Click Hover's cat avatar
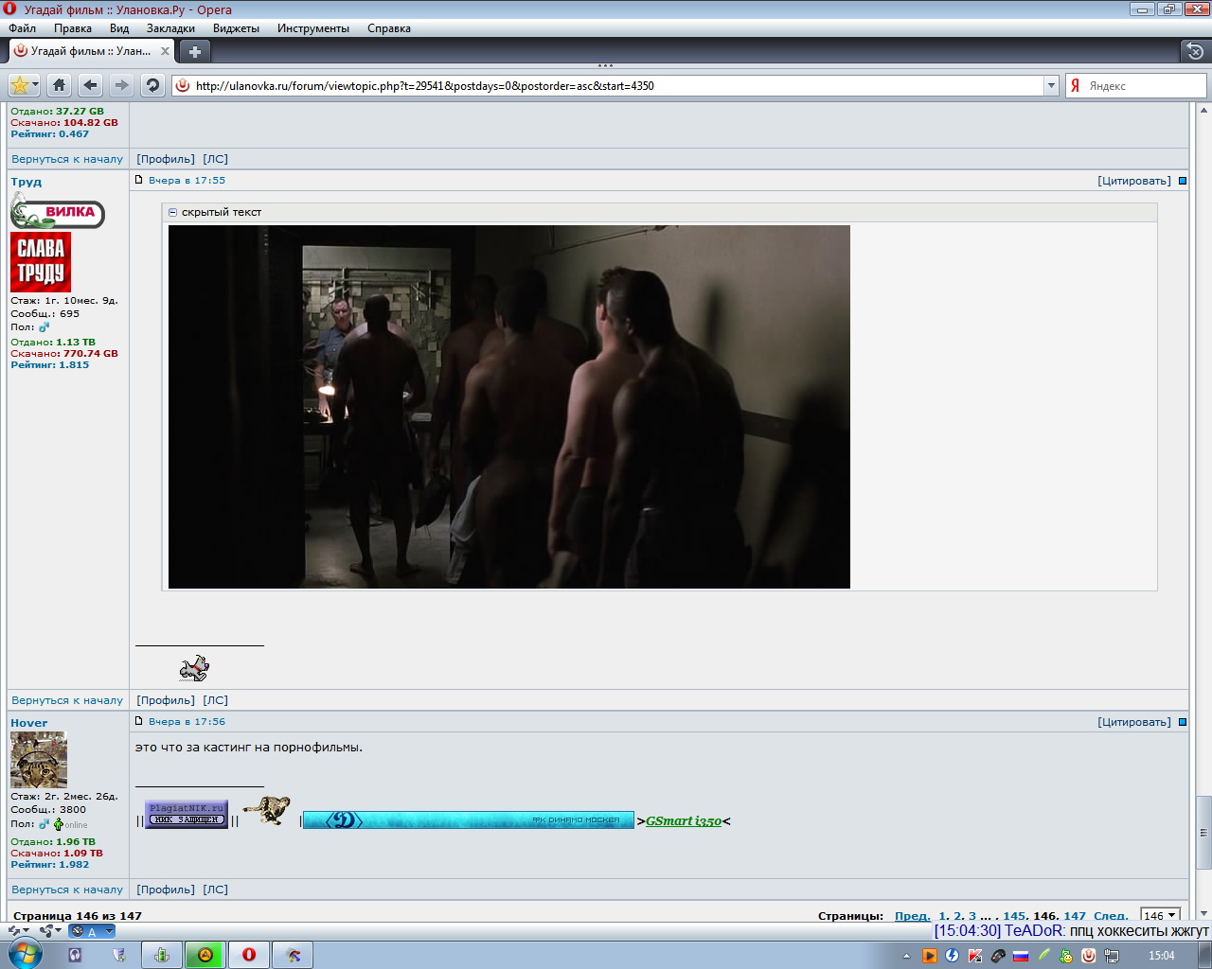Screen dimensions: 1212x969 [39, 760]
